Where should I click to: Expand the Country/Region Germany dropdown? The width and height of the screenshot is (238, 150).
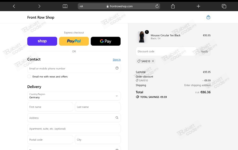pos(74,96)
